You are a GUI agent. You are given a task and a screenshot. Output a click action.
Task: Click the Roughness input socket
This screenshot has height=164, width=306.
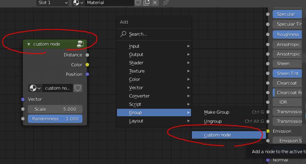coord(268,34)
